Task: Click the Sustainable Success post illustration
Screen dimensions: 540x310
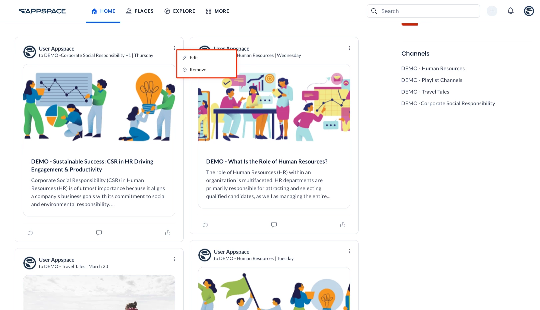Action: (x=99, y=107)
